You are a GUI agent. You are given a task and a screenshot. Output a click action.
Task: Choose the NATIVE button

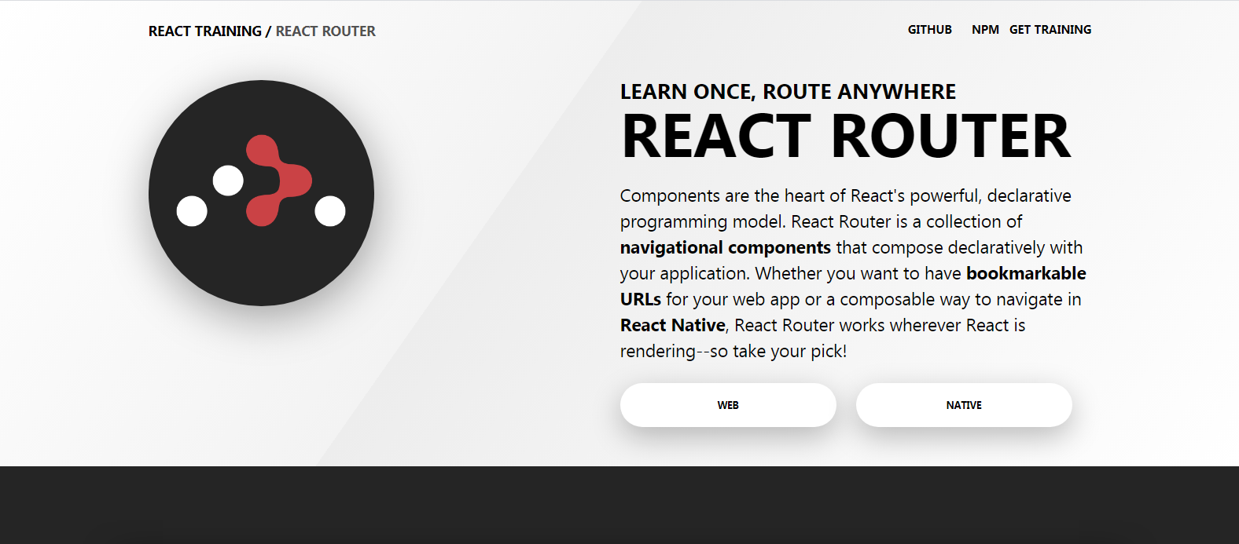pos(964,405)
